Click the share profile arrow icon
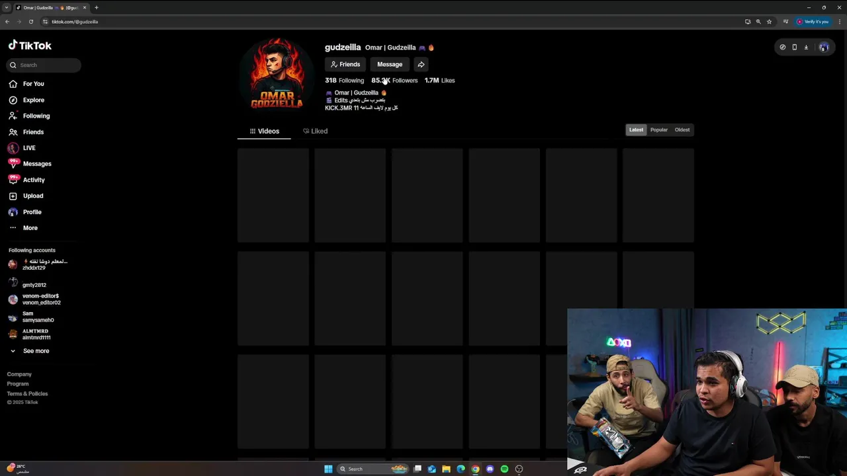 (x=421, y=64)
